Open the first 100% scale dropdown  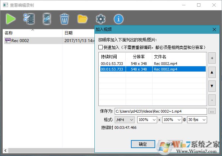point(147,120)
